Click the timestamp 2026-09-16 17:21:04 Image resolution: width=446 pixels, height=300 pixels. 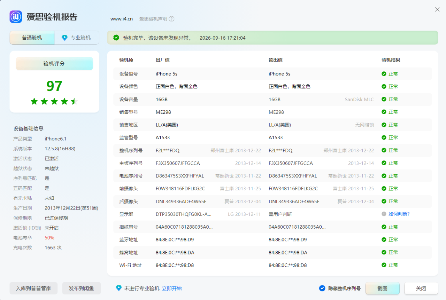[x=223, y=38]
